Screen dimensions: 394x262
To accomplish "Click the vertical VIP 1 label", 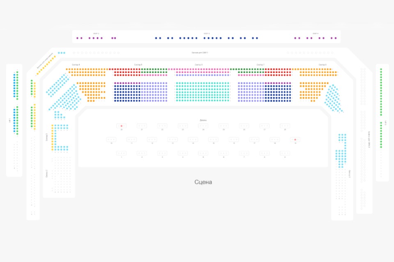I will click(x=10, y=120).
